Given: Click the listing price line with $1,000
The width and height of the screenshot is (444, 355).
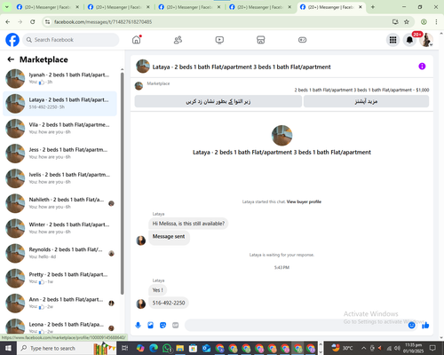Looking at the screenshot, I should click(x=361, y=90).
